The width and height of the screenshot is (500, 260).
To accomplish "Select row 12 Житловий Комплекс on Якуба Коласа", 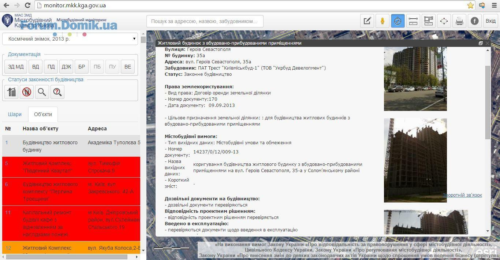I will click(71, 248).
